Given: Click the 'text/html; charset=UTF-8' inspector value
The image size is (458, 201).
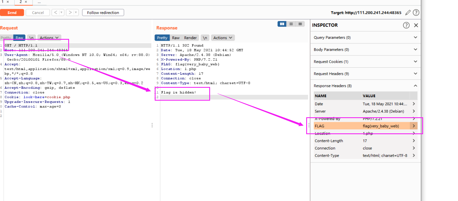Looking at the screenshot, I should pyautogui.click(x=385, y=155).
